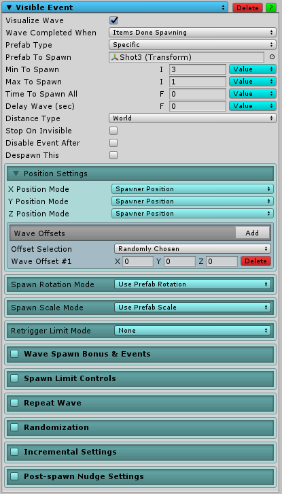Collapse the Visible Event header triangle
Screen dimensions: 282x494
point(9,7)
